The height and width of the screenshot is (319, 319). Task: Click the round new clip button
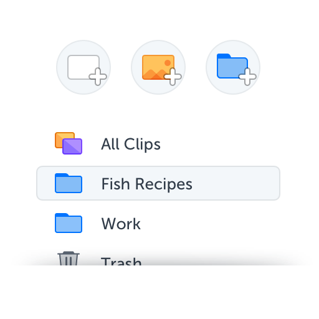point(83,67)
